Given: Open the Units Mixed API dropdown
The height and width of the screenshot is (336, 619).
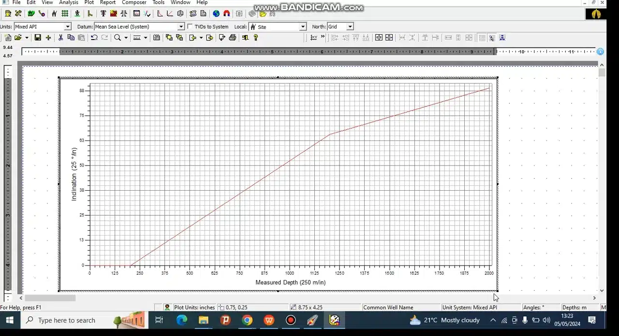Looking at the screenshot, I should click(x=67, y=27).
